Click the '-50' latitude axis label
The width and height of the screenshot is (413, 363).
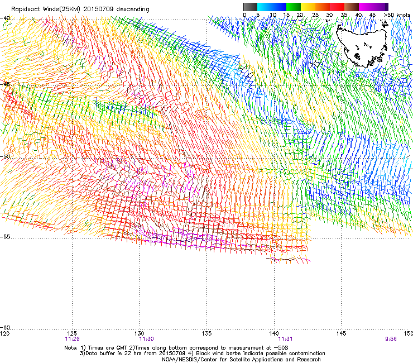click(5, 156)
